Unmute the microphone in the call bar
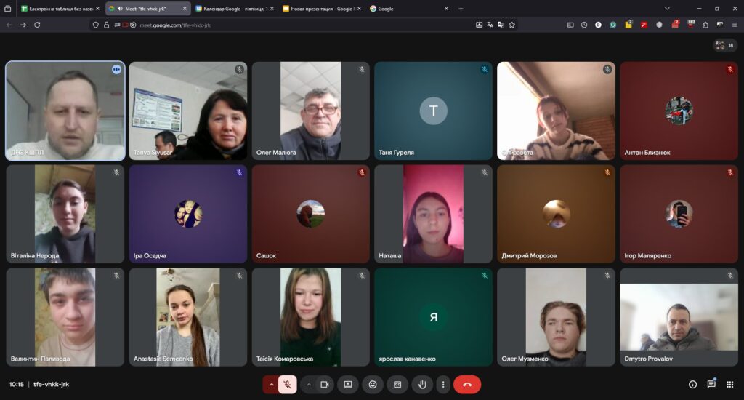744x400 pixels. [x=288, y=384]
